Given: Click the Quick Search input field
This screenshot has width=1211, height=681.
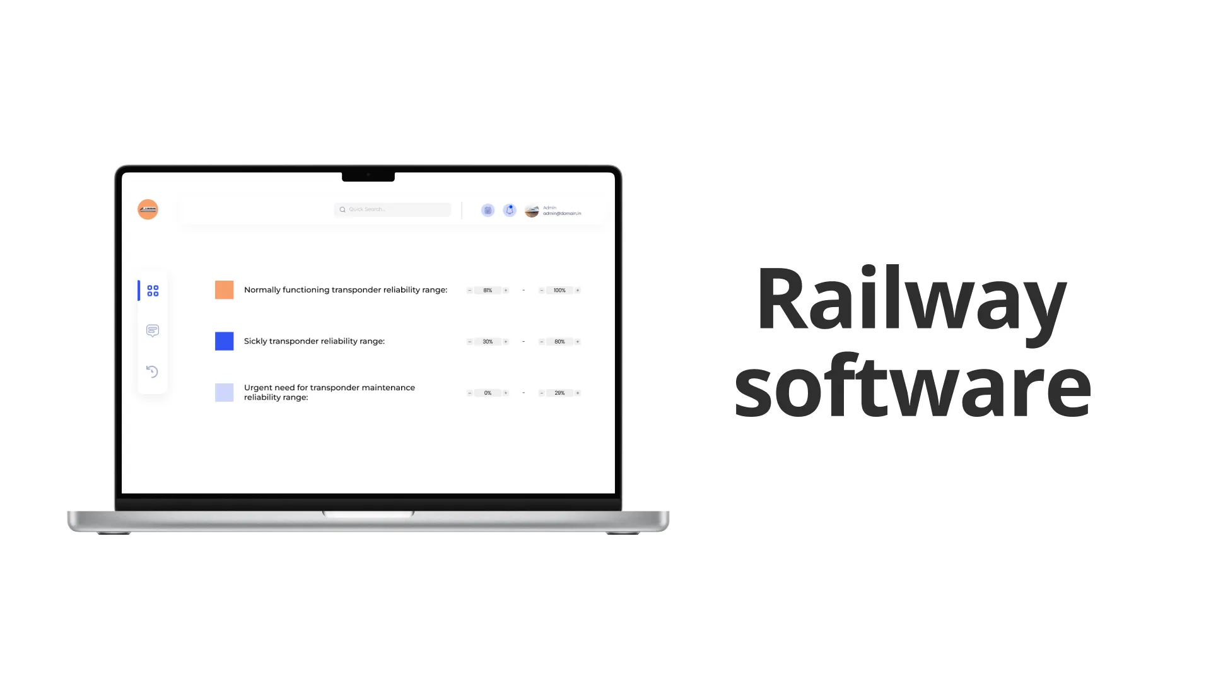Looking at the screenshot, I should tap(392, 209).
